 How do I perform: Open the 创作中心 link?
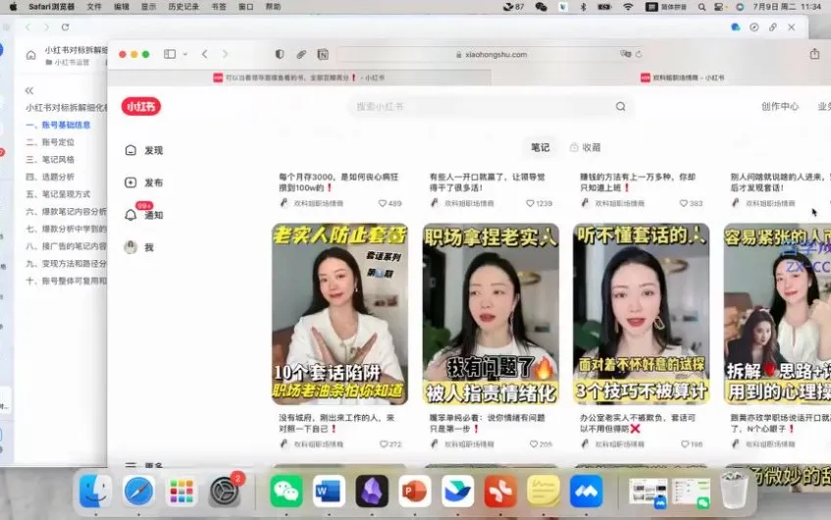click(779, 107)
